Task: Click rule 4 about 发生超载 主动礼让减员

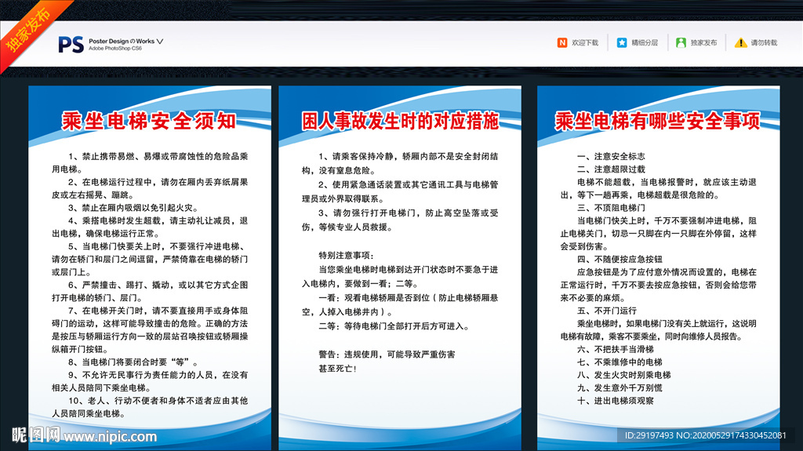Action: (150, 227)
